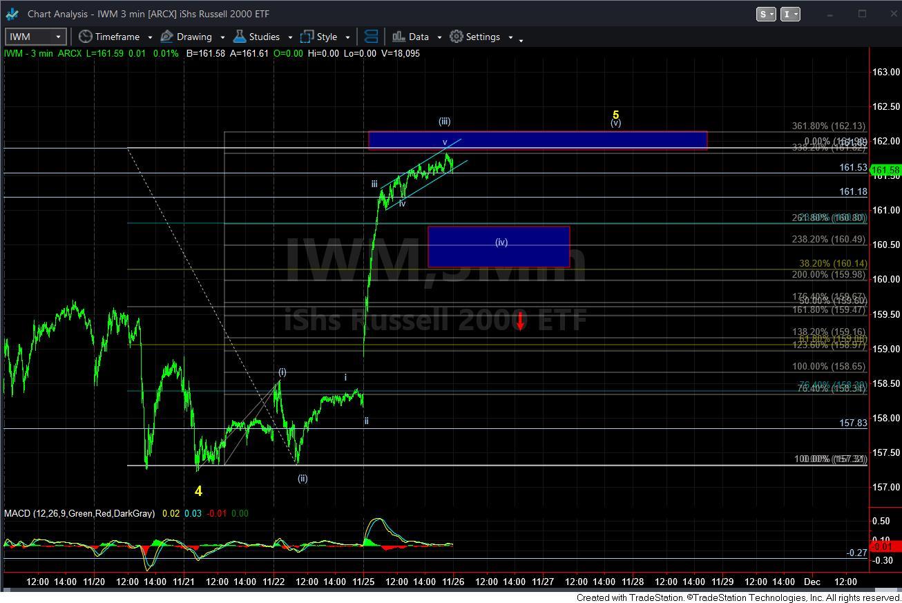Screen dimensions: 902x603
Task: Select the upper blue target rectangle
Action: [537, 140]
